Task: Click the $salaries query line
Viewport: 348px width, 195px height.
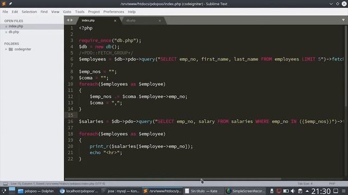Action: (211, 121)
